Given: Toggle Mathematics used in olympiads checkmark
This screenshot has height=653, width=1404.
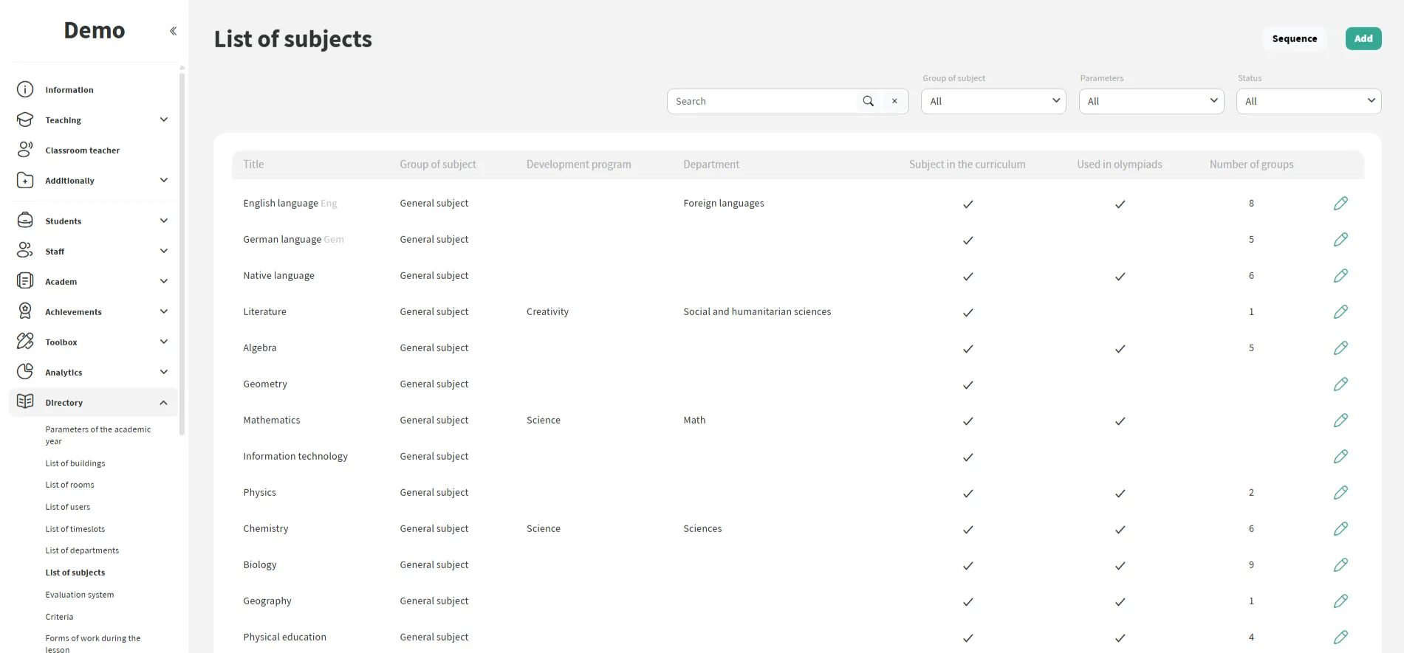Looking at the screenshot, I should 1120,421.
